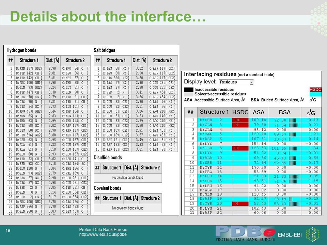
Task: Select hydrogen bond cell C:ILE 101[ O ]
Action: 75,107
